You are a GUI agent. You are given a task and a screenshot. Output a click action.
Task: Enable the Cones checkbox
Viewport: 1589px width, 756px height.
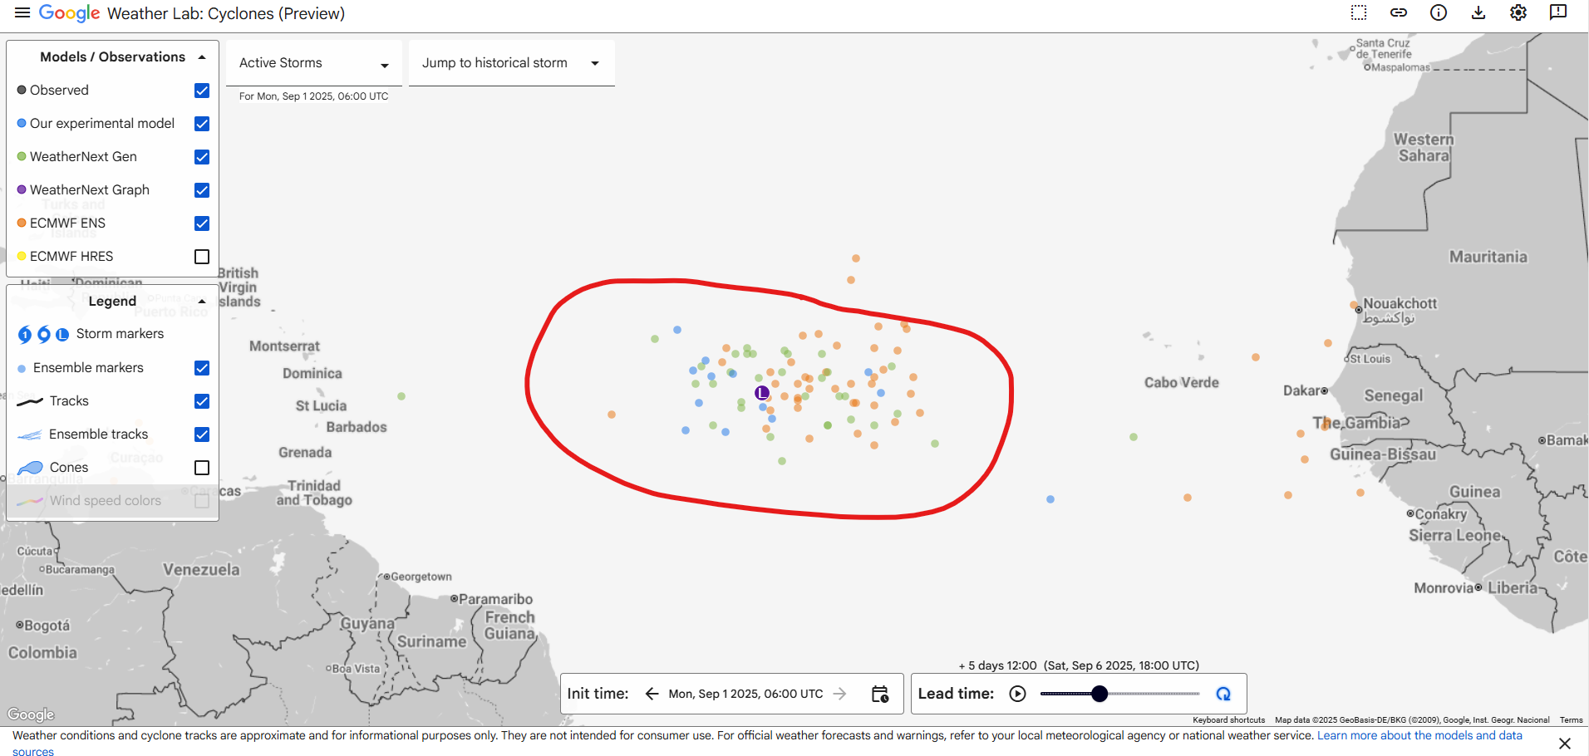(x=202, y=468)
